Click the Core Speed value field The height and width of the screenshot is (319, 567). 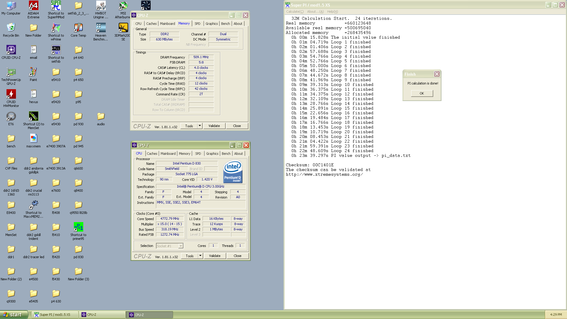[170, 219]
